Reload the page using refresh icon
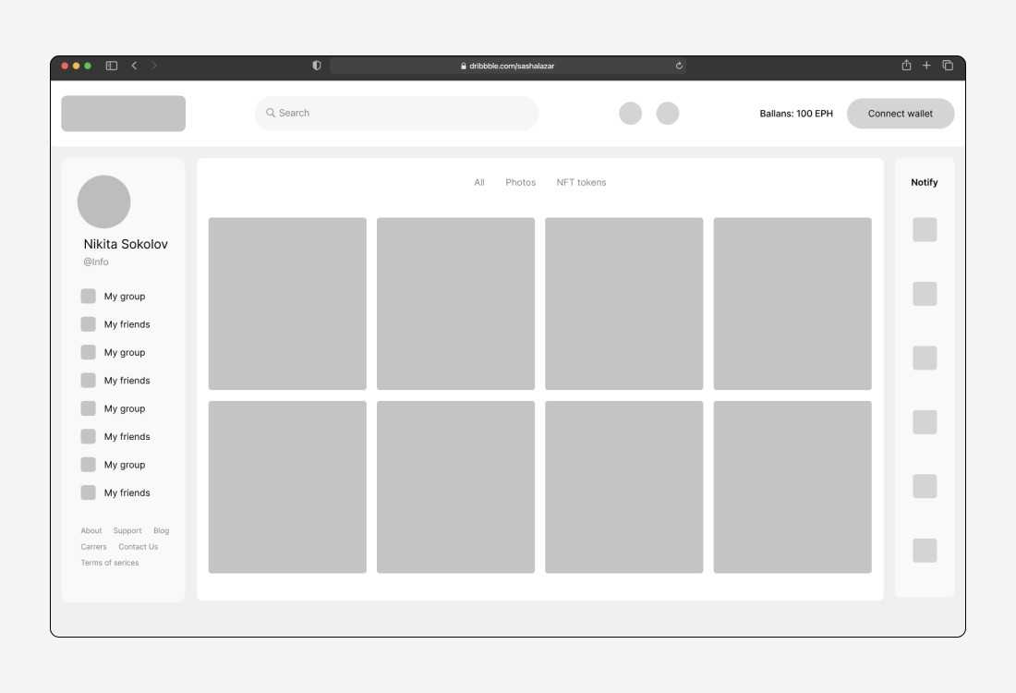Image resolution: width=1016 pixels, height=693 pixels. coord(679,66)
